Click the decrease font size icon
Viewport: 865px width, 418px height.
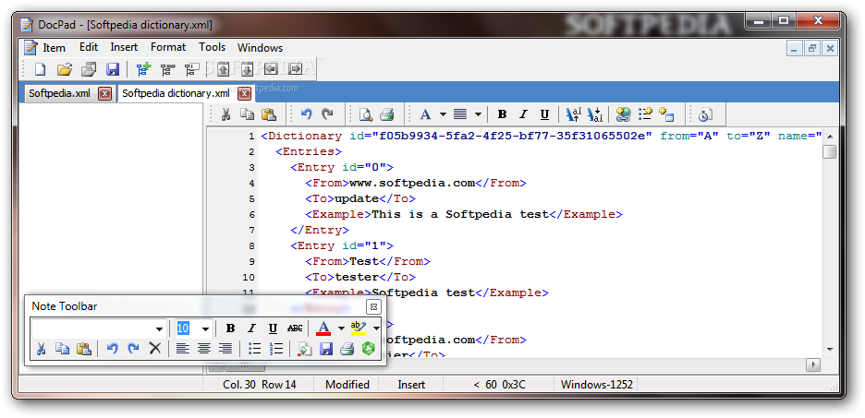tap(595, 114)
